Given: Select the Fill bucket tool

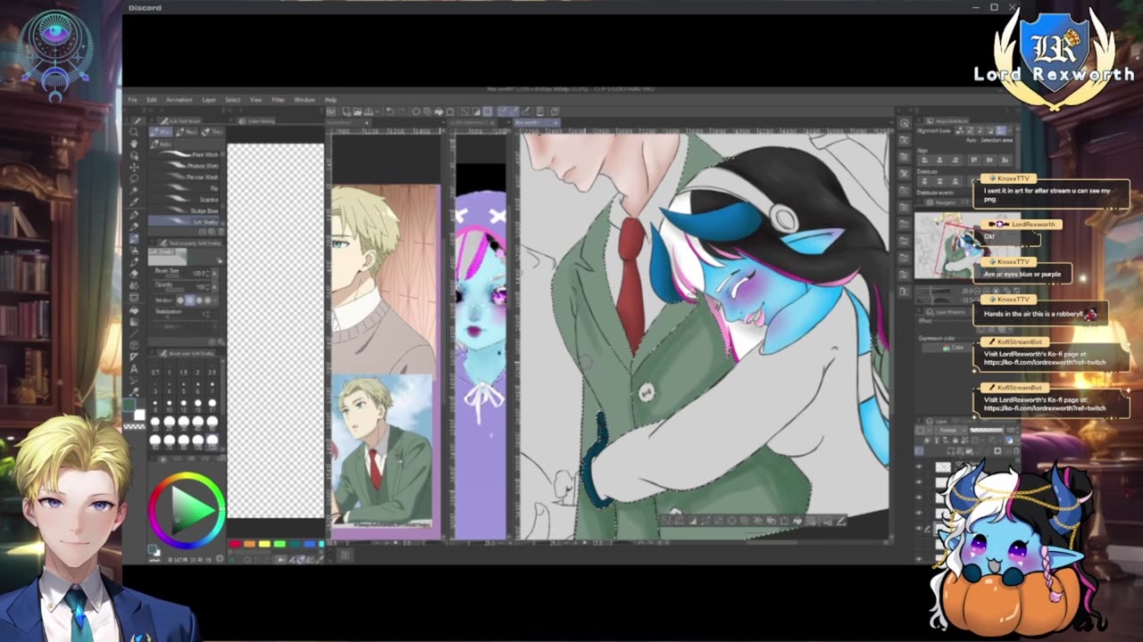Looking at the screenshot, I should pyautogui.click(x=134, y=310).
